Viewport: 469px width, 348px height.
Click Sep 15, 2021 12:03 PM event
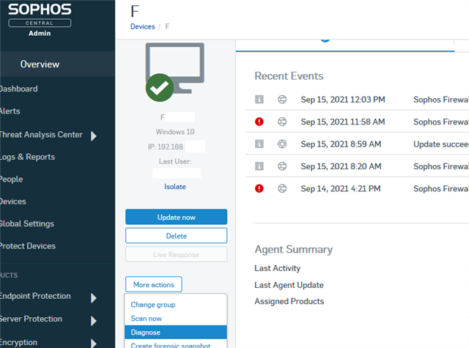(343, 100)
